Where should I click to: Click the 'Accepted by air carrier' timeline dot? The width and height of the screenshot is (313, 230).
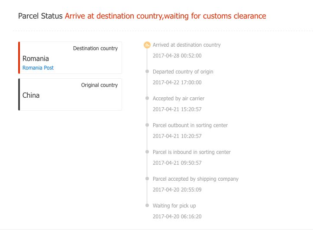[147, 99]
